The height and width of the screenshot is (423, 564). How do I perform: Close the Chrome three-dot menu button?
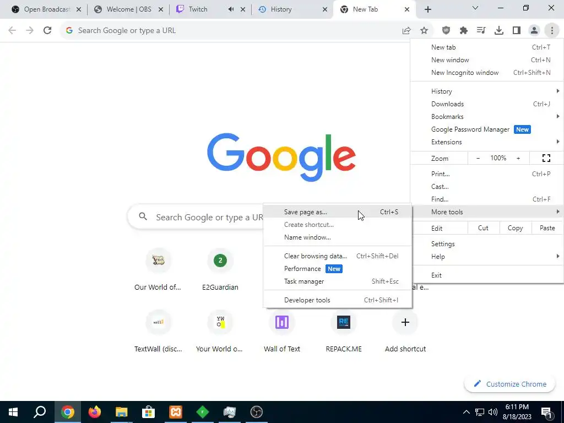click(552, 30)
